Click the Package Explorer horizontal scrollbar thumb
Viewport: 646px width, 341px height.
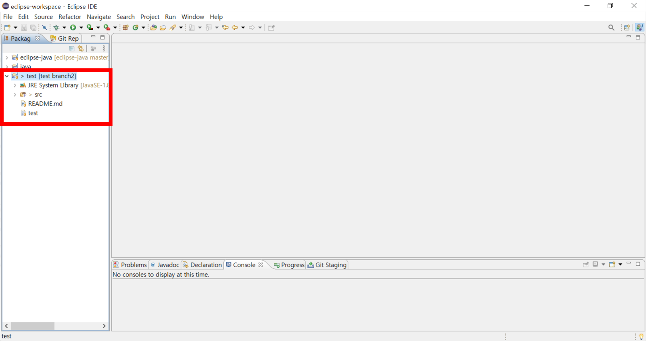click(x=33, y=326)
